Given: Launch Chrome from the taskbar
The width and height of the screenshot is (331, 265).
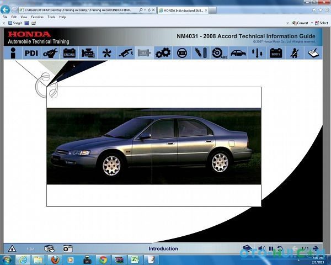Looking at the screenshot, I should click(103, 260).
